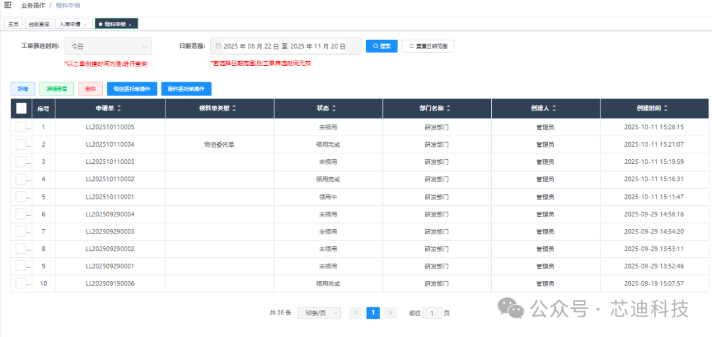Select page 1 in pagination
This screenshot has height=337, width=712.
pos(372,313)
